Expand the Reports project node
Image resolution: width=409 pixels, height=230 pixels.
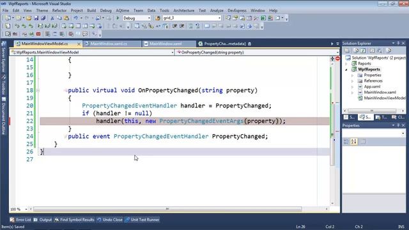coord(346,64)
